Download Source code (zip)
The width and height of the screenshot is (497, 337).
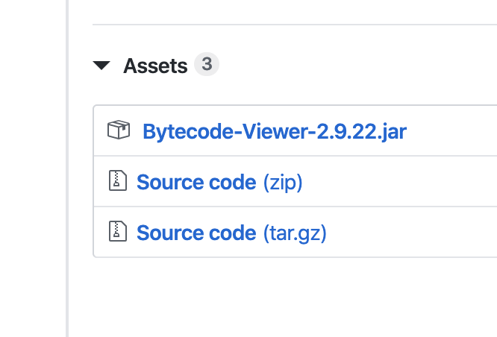[219, 182]
